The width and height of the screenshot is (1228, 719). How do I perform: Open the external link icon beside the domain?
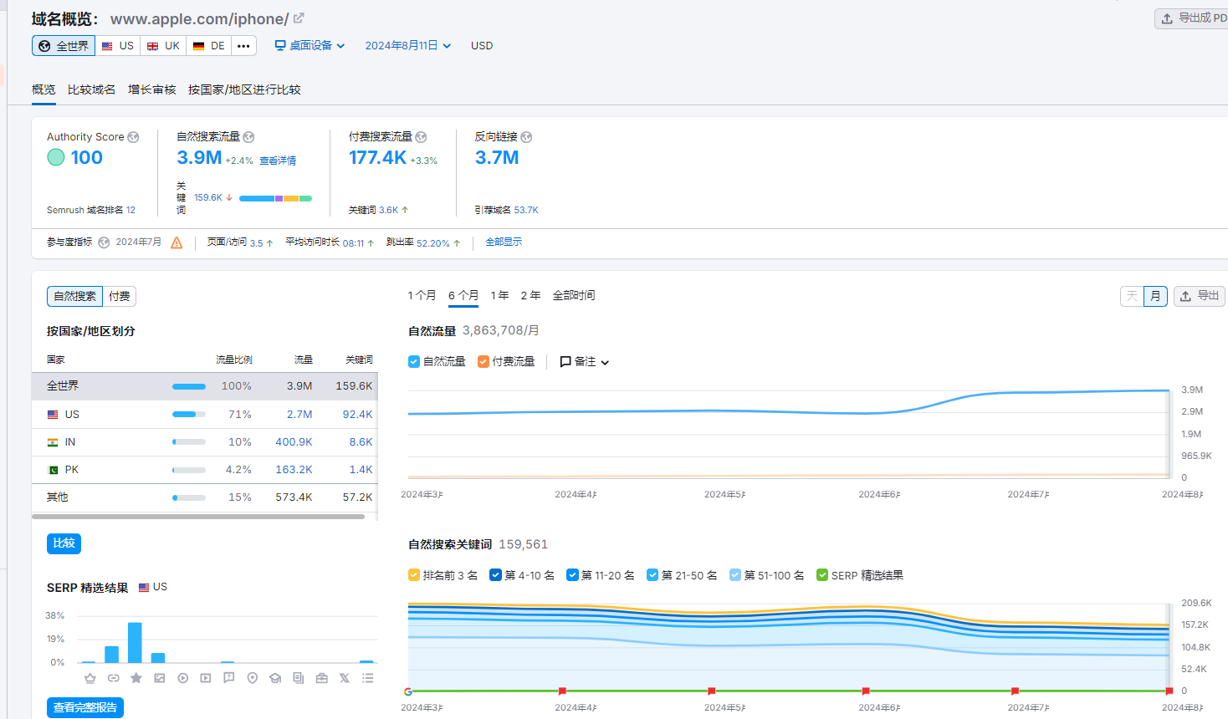click(x=299, y=18)
